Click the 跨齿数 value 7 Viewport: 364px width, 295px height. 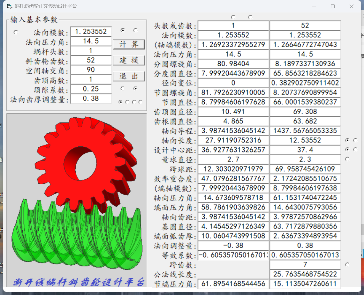305,265
